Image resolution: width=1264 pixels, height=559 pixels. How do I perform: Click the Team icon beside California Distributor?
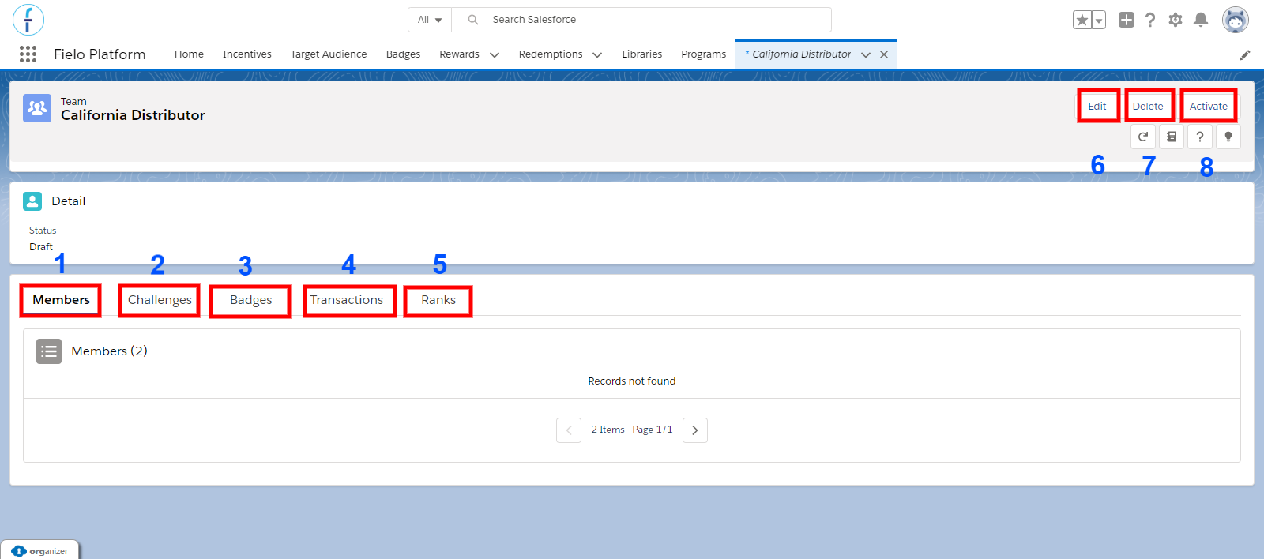[x=37, y=108]
